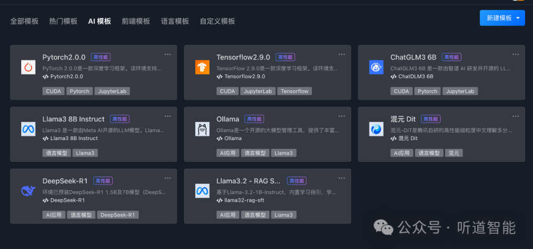The image size is (533, 249).
Task: Open the 自定义模板 tab
Action: pos(218,21)
